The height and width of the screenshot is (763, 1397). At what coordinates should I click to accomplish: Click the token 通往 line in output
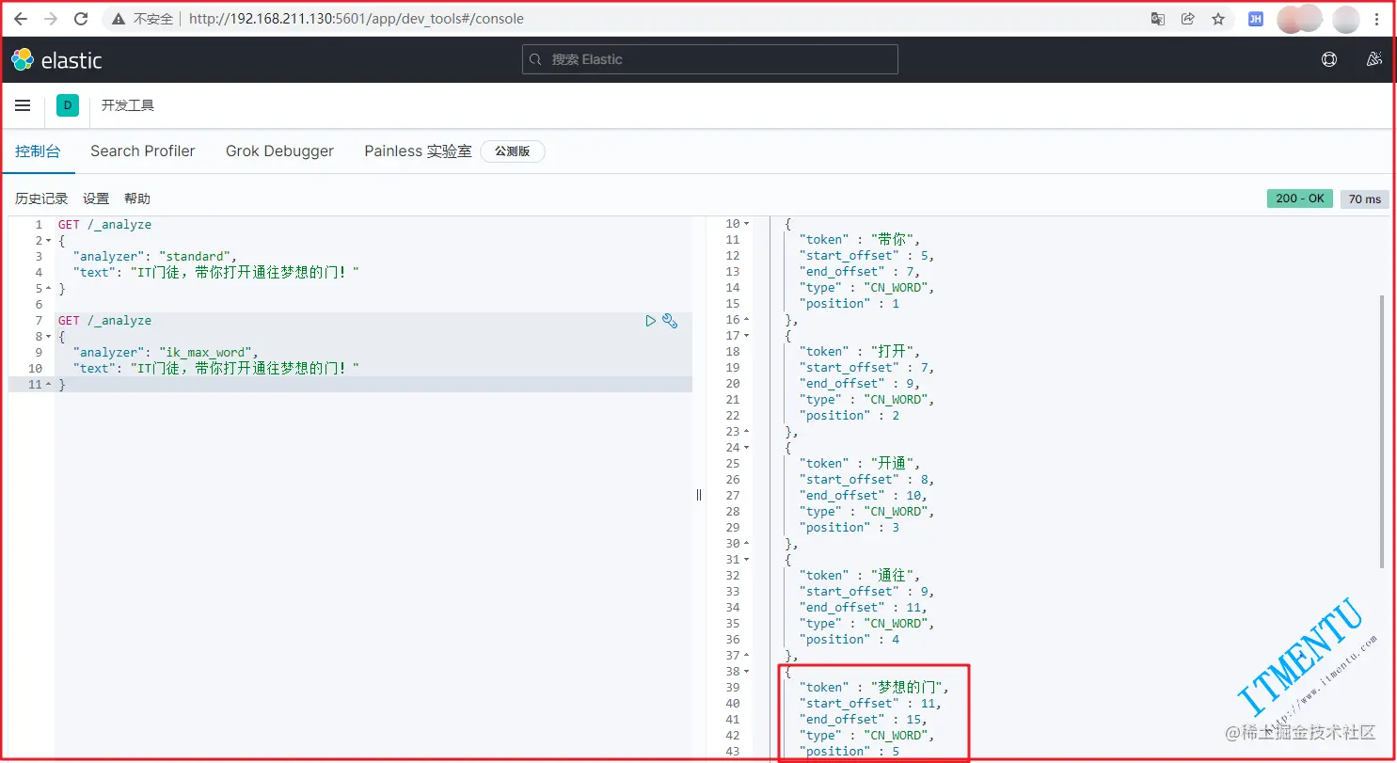pyautogui.click(x=859, y=576)
